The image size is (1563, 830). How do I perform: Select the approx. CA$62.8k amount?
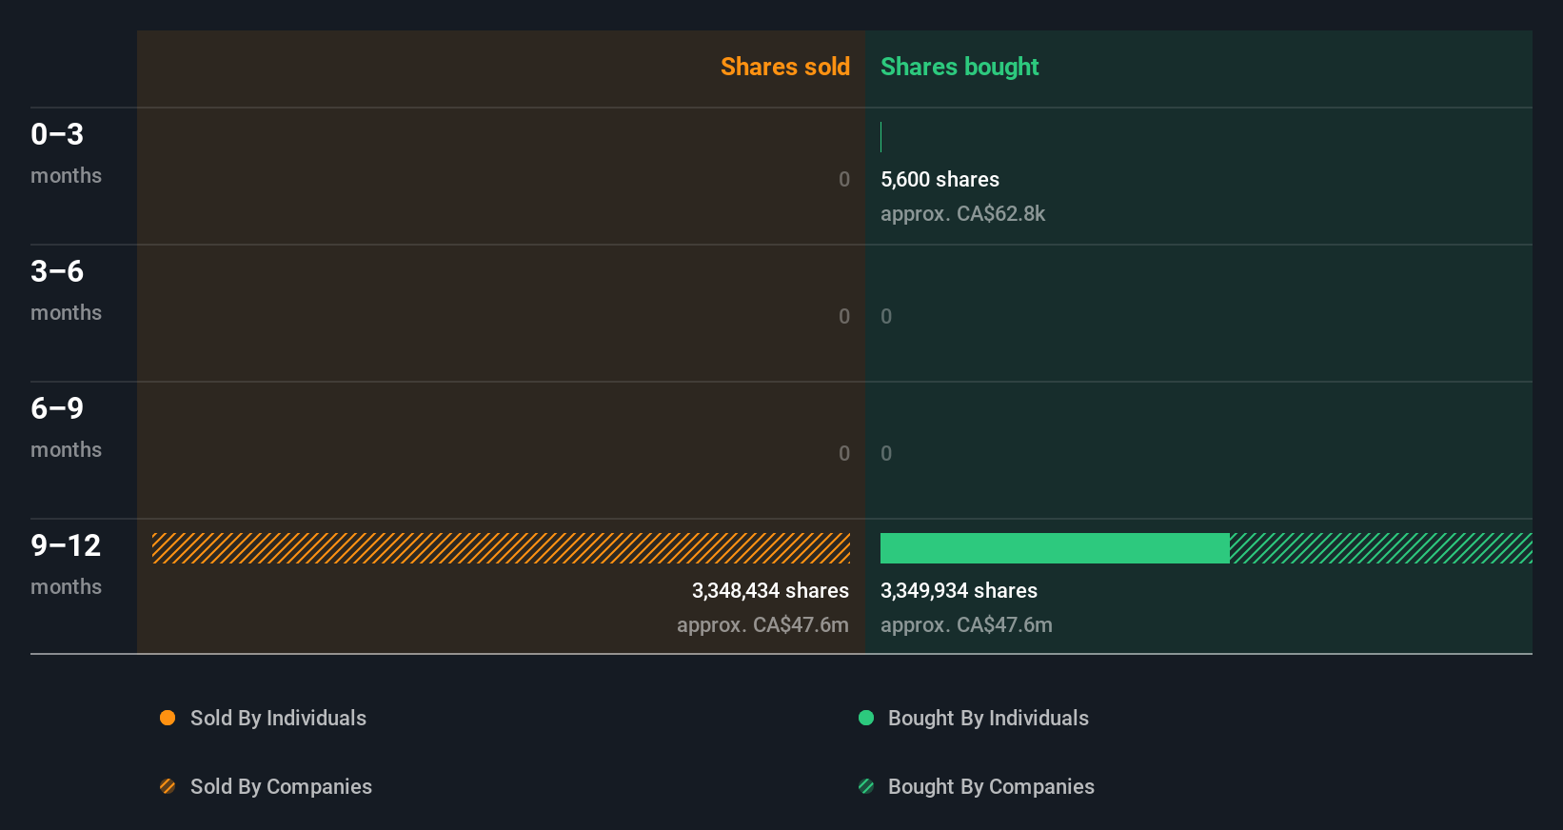coord(962,214)
